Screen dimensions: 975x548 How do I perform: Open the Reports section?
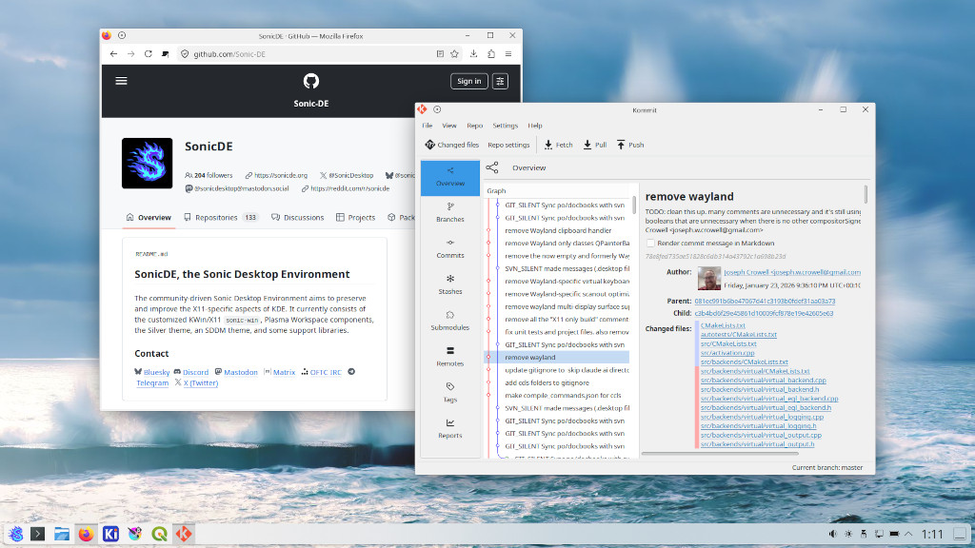click(450, 429)
